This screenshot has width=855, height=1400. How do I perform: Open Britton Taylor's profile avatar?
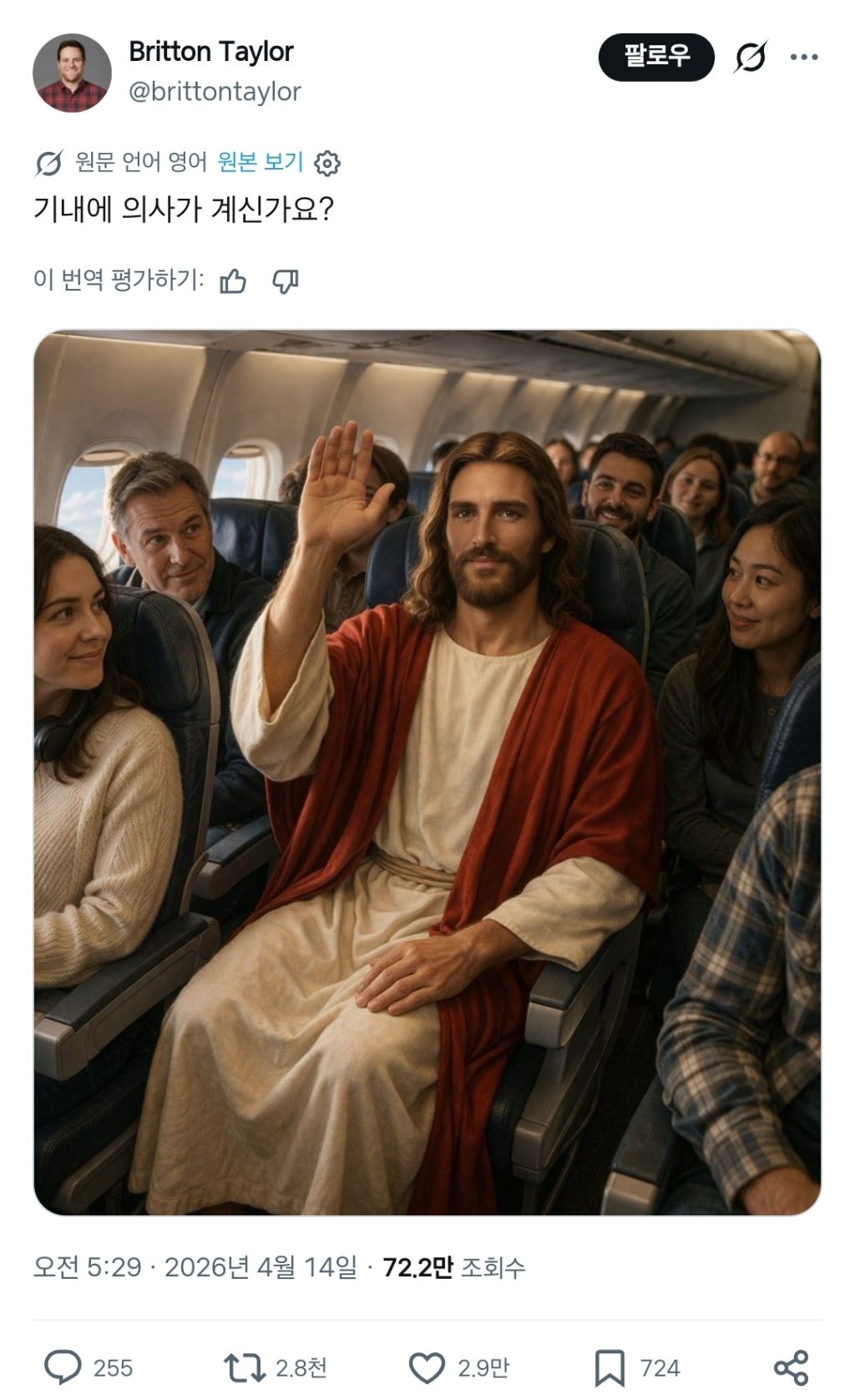click(x=72, y=73)
